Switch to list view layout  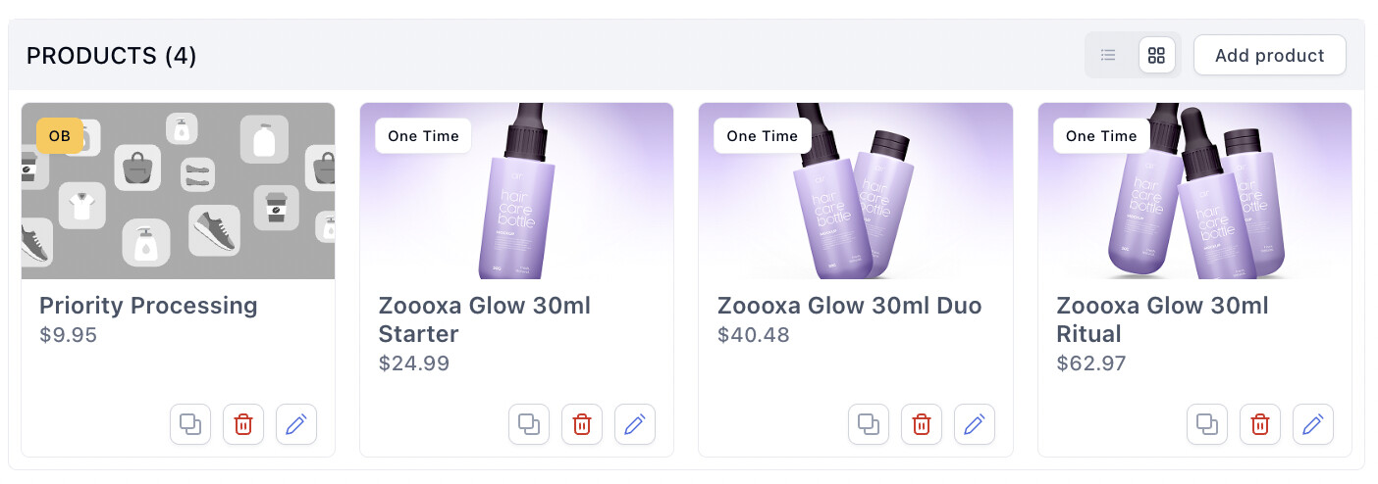coord(1108,55)
